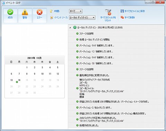
Task: Click すべてをファイルに保存 link
Action: [135, 11]
